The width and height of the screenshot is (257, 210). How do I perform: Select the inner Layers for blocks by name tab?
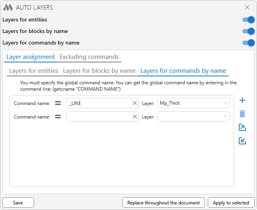[99, 71]
